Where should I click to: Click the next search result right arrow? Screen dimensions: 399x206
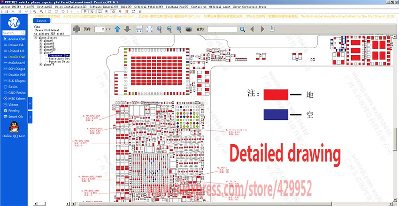point(262,29)
